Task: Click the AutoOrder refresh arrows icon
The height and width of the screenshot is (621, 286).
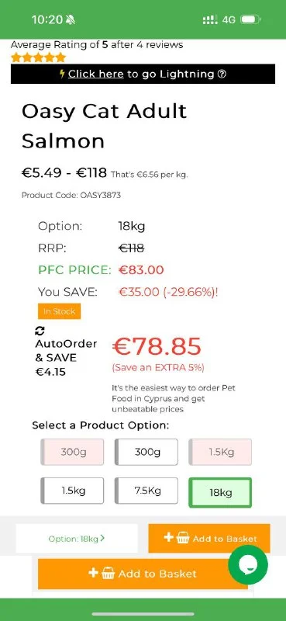Action: pyautogui.click(x=40, y=331)
